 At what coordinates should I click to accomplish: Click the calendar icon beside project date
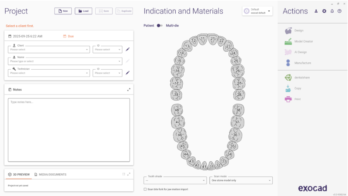(x=10, y=36)
